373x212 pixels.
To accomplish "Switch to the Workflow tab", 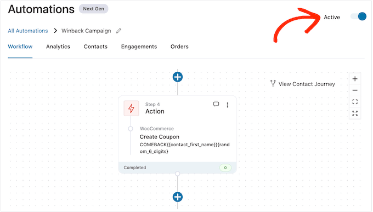I will [20, 47].
